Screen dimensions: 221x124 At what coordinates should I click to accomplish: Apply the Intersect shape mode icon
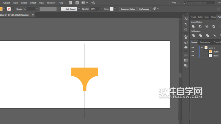[x=207, y=27]
